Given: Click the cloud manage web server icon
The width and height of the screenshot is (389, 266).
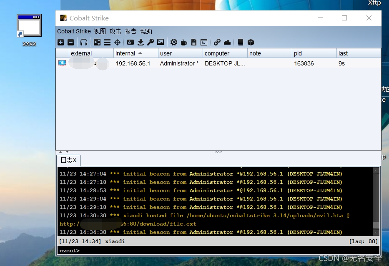Looking at the screenshot, I should [227, 42].
